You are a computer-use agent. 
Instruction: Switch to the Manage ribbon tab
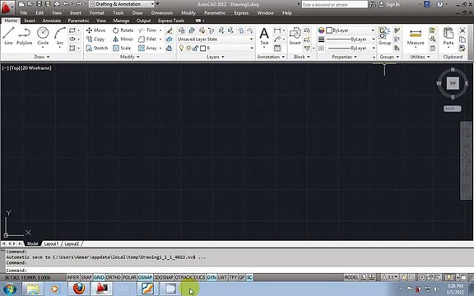pos(121,21)
